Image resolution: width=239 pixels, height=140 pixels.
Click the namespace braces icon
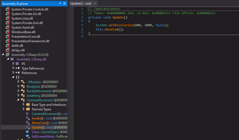[18, 77]
